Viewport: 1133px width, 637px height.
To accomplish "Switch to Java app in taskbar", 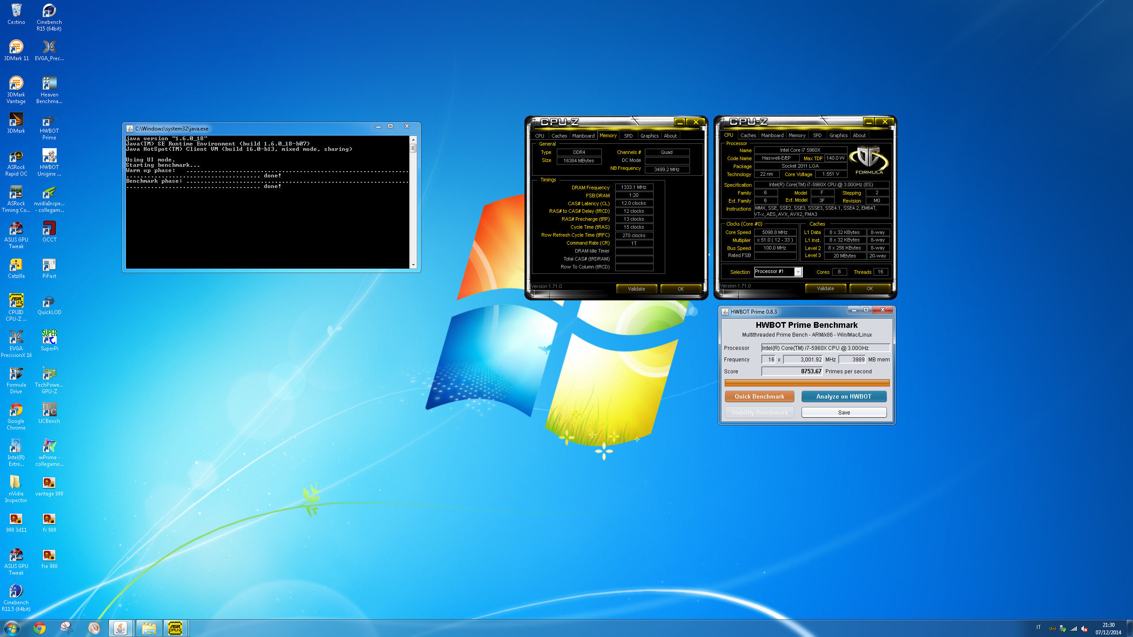I will 120,628.
